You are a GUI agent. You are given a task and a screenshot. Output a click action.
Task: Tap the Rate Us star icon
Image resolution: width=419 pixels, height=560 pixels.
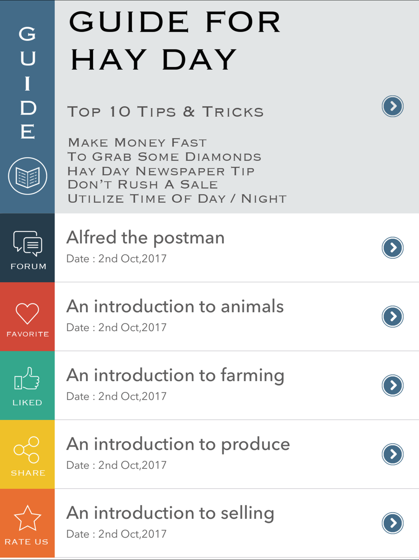pyautogui.click(x=28, y=518)
